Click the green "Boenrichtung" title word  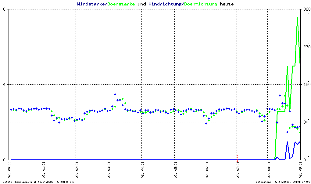click(x=201, y=4)
